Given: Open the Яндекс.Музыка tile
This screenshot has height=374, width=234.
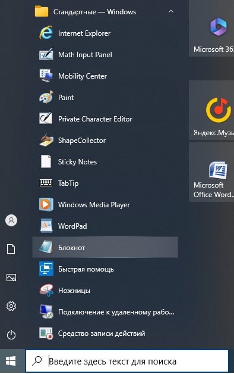Looking at the screenshot, I should coord(211,110).
